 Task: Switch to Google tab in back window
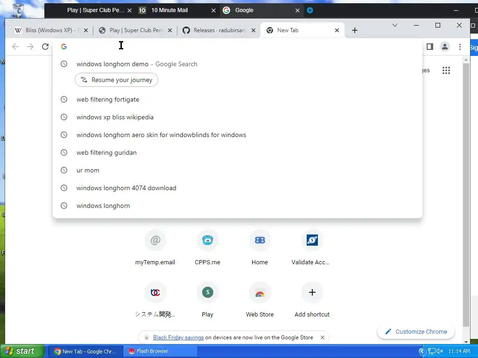pos(260,10)
